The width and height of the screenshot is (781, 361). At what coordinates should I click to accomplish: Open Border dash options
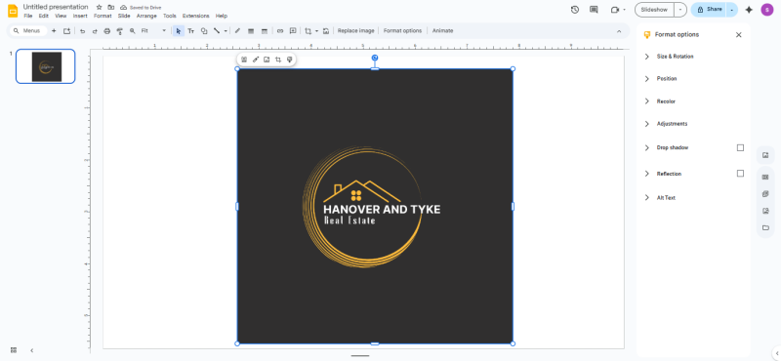(x=264, y=31)
